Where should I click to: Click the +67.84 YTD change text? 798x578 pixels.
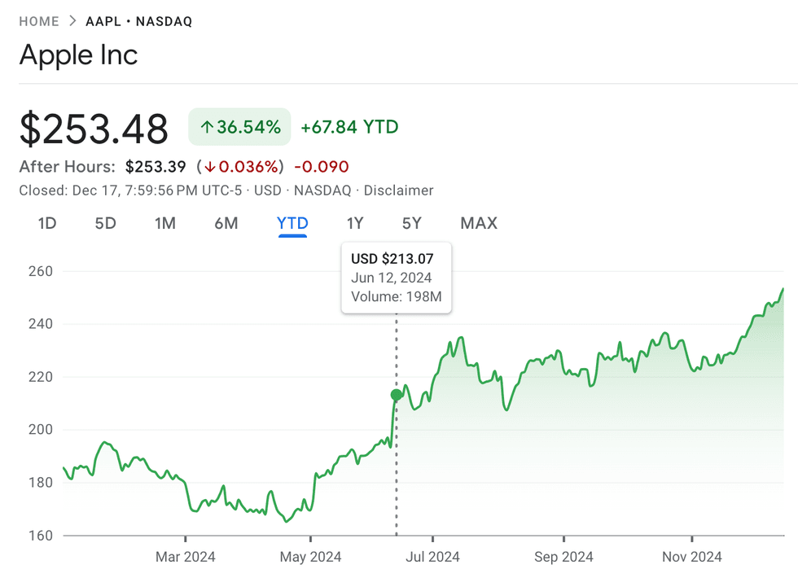(x=349, y=127)
